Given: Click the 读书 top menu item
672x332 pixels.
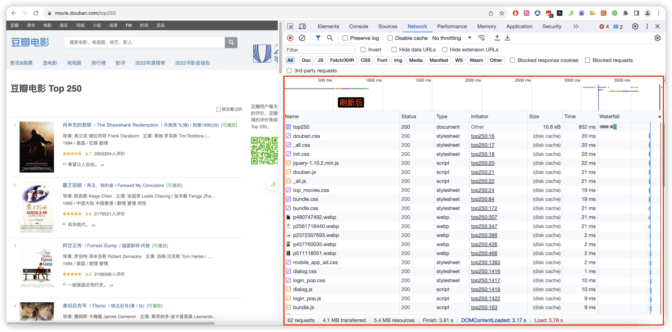Looking at the screenshot, I should coord(31,25).
